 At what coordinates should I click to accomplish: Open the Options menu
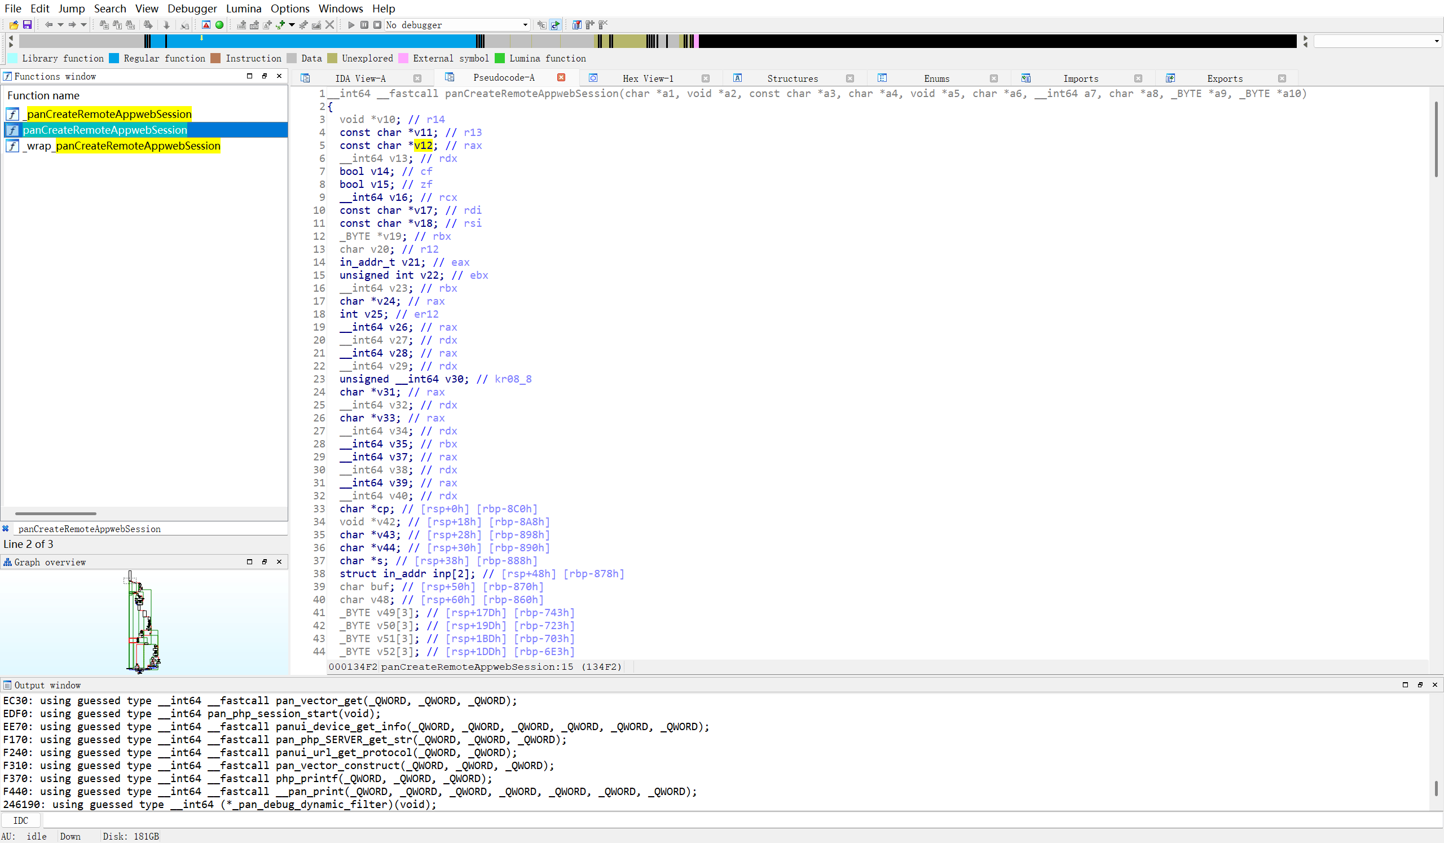point(290,8)
